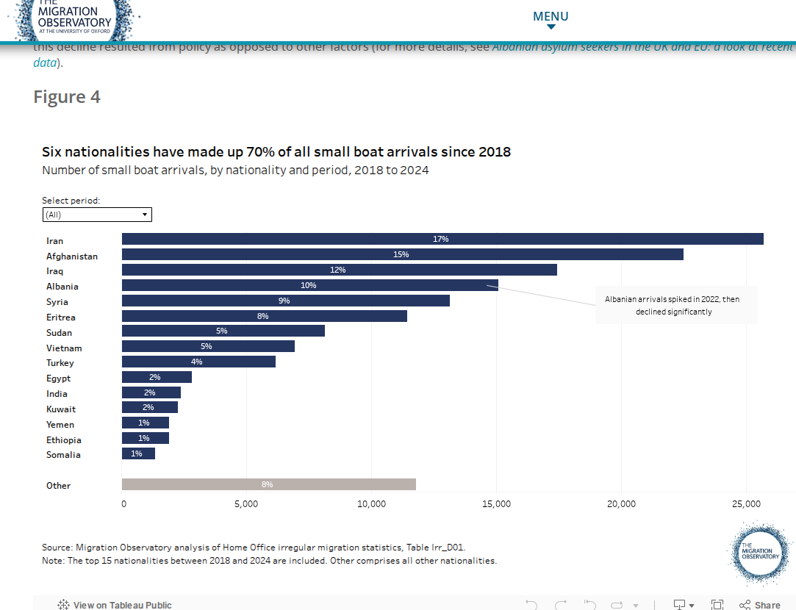Click the Migration Observatory logo in header
Screen dimensions: 796x610
tap(73, 19)
